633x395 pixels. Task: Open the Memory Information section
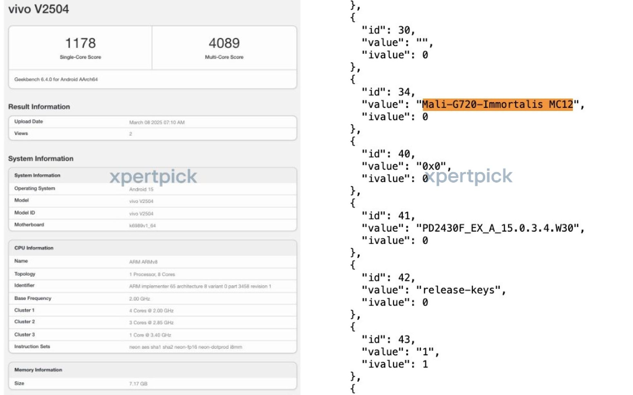click(x=37, y=370)
